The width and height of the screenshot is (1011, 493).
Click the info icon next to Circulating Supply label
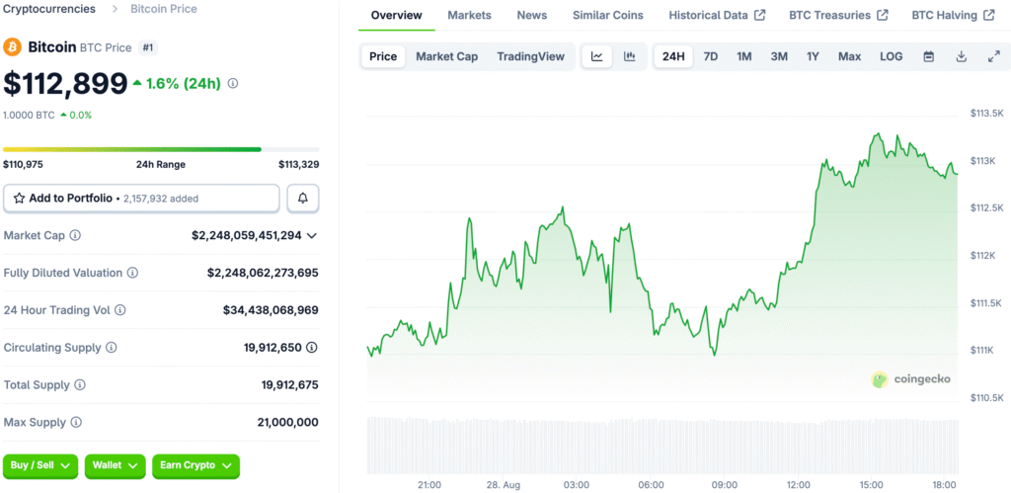click(x=111, y=348)
